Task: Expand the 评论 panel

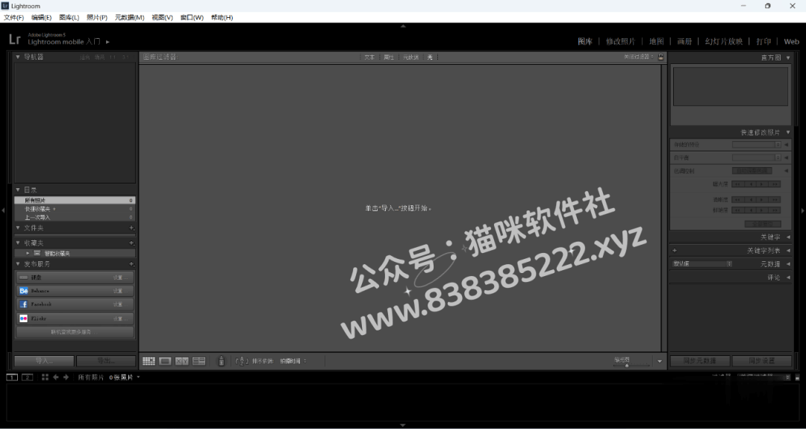Action: click(x=789, y=278)
